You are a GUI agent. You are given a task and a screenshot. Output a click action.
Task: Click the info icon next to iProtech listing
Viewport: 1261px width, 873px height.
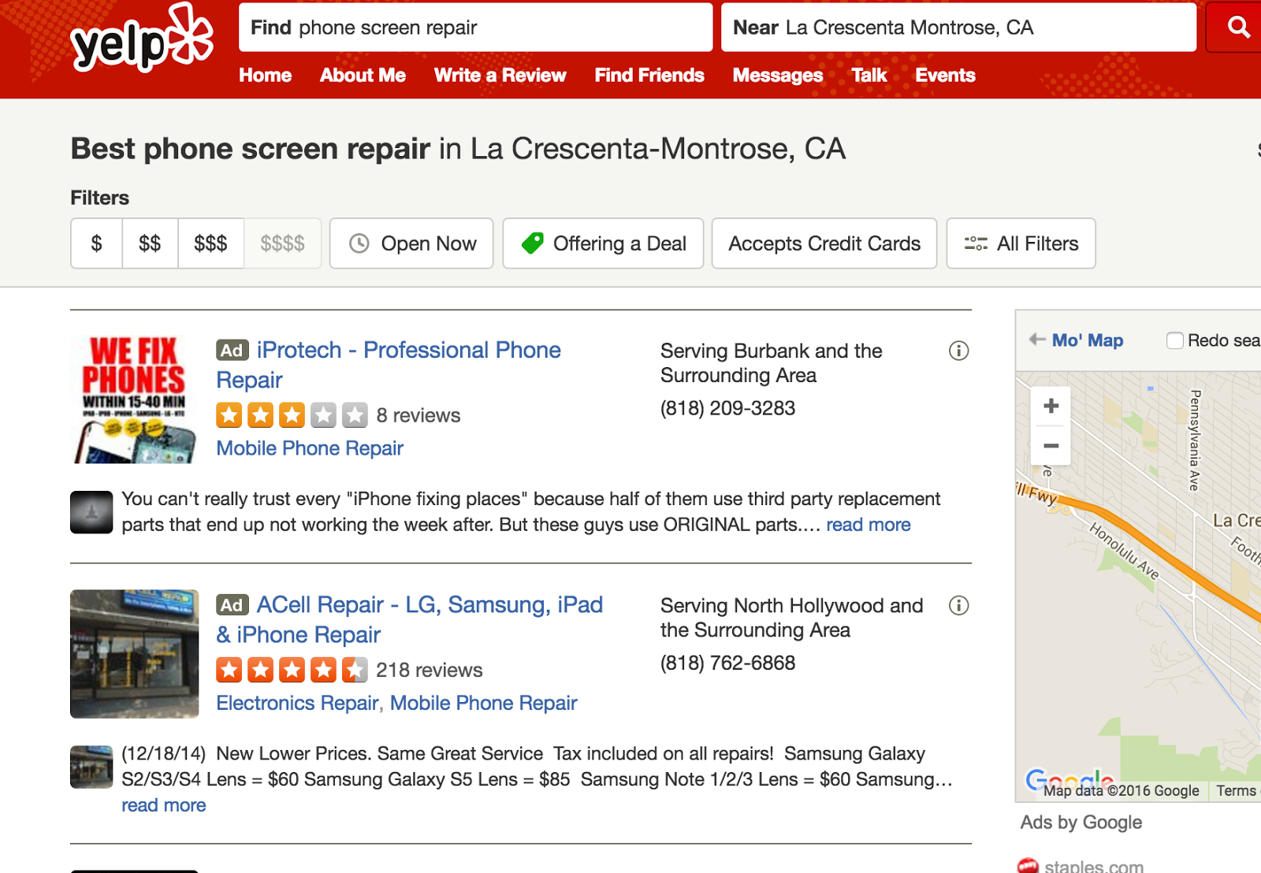(958, 351)
